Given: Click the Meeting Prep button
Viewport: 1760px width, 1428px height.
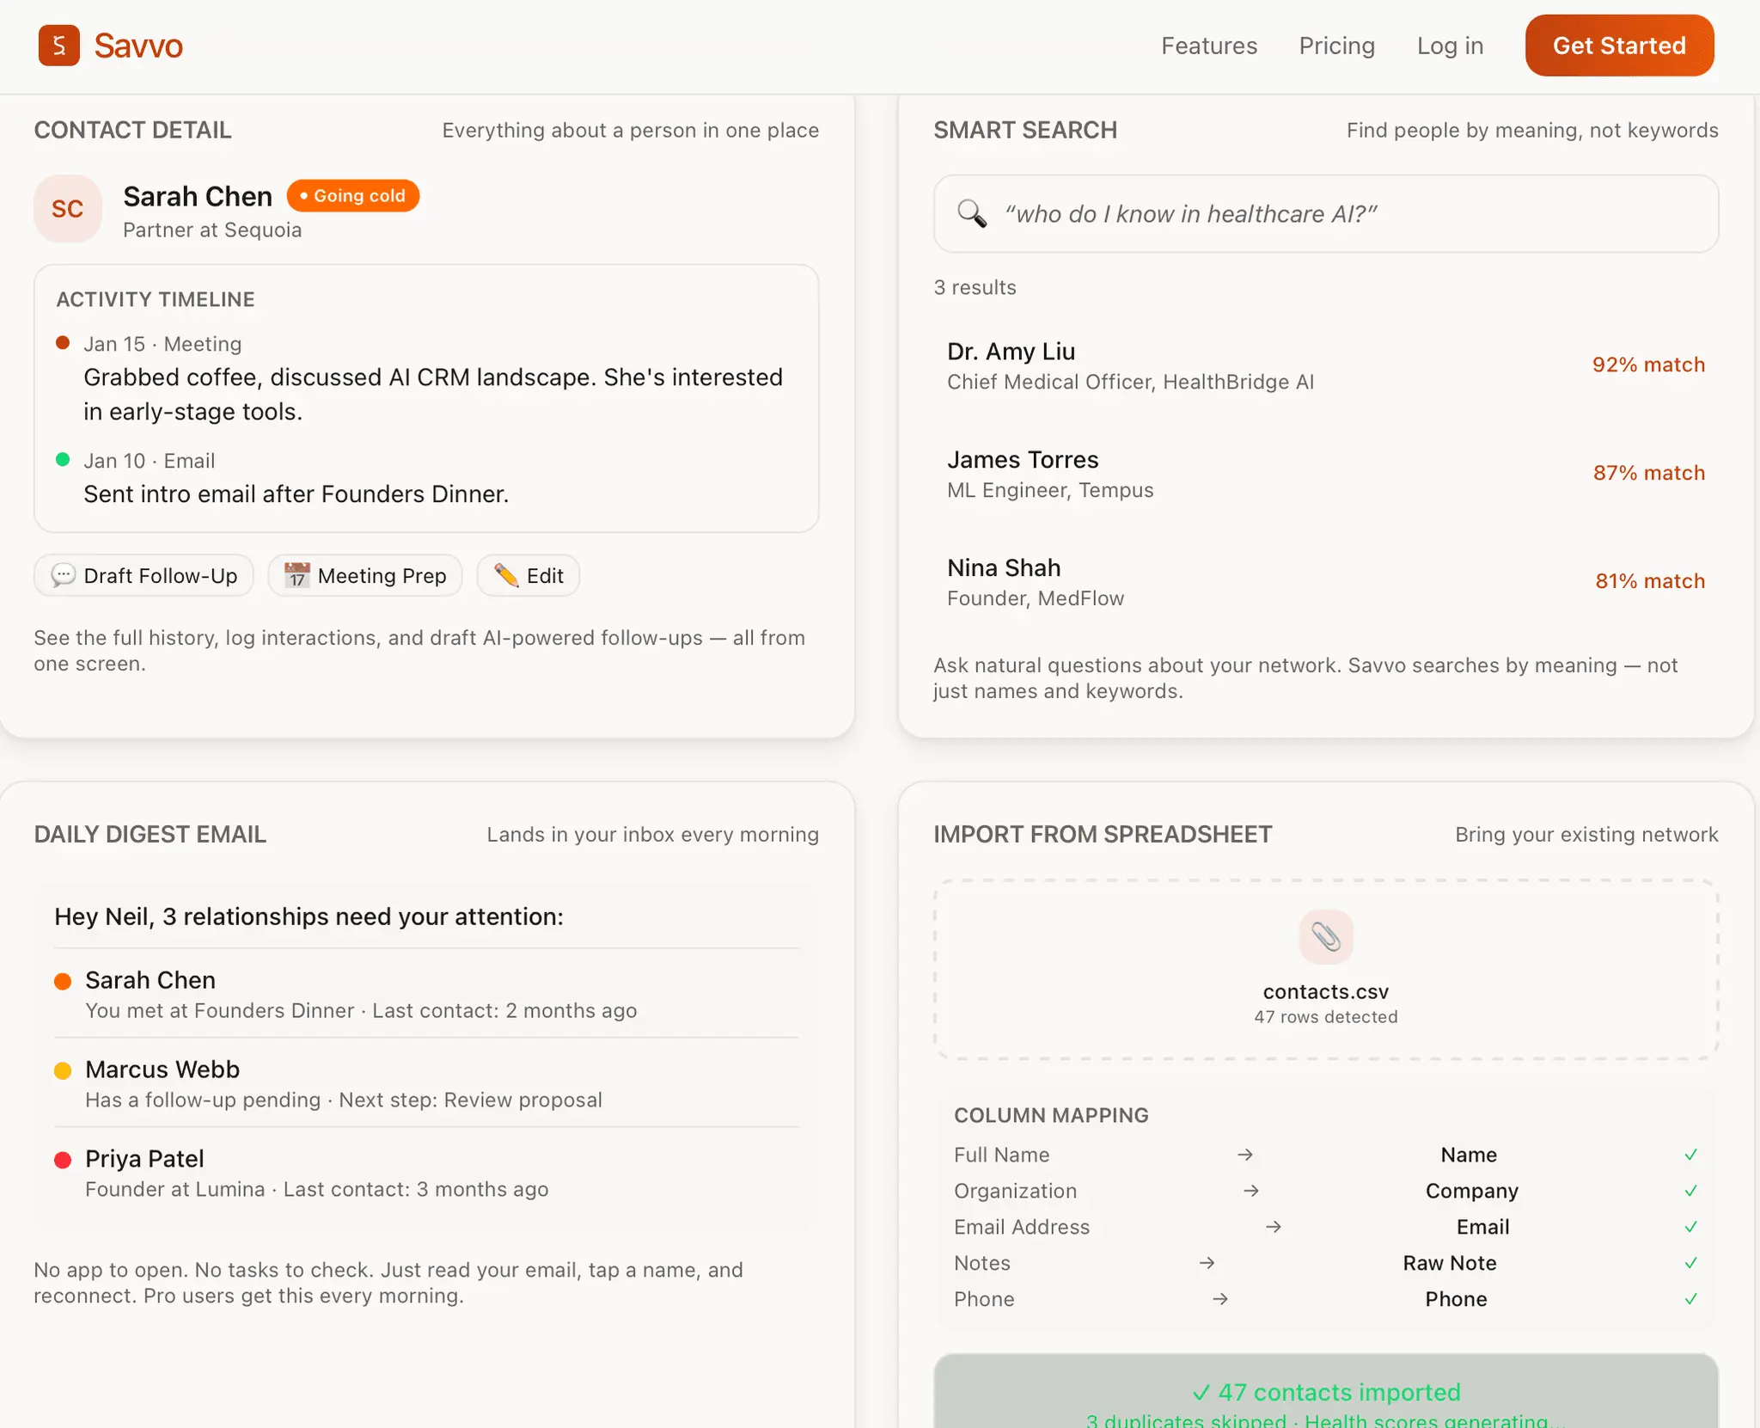Looking at the screenshot, I should 365,575.
